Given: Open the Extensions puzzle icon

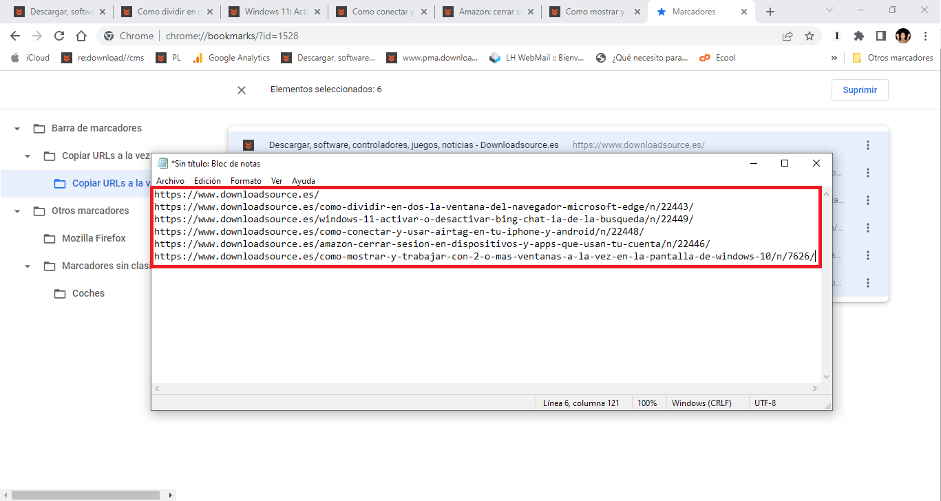Looking at the screenshot, I should [x=858, y=36].
